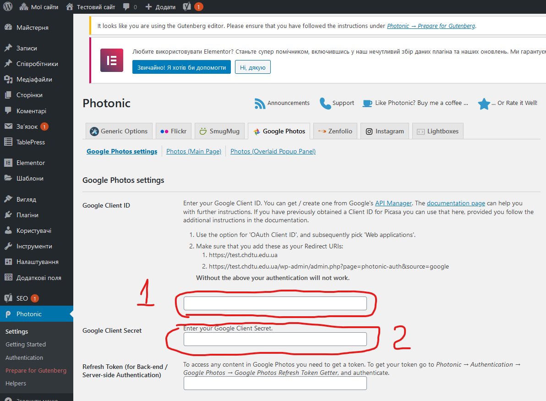Go to Photos (Overlaid Popup Panel) section

point(273,151)
